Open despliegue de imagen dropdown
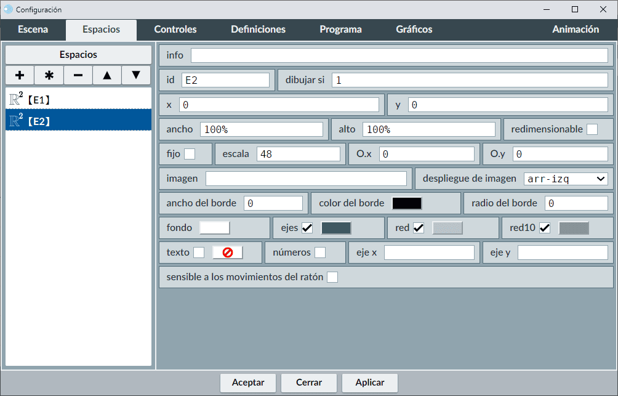The height and width of the screenshot is (396, 618). (x=565, y=179)
